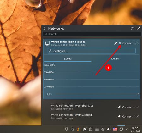Screen dimensions: 142x133
Task: Open the volume speaker tray icon
Action: pos(109,129)
